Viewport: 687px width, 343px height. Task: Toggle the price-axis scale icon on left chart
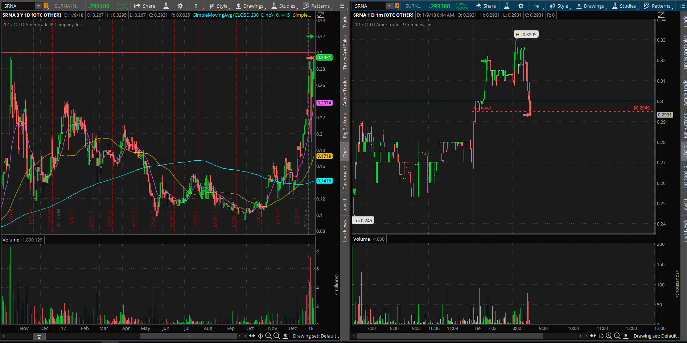[x=321, y=15]
